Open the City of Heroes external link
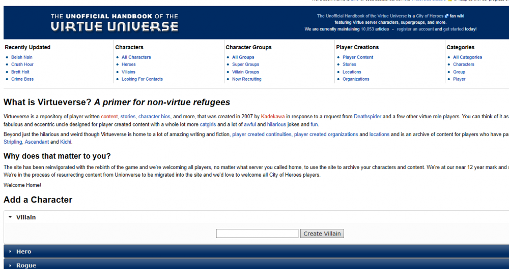Screen dimensions: 509x269 [x=430, y=16]
